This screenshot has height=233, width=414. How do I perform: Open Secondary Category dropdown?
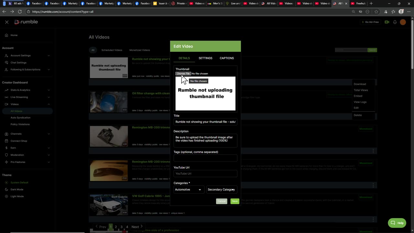pos(222,190)
